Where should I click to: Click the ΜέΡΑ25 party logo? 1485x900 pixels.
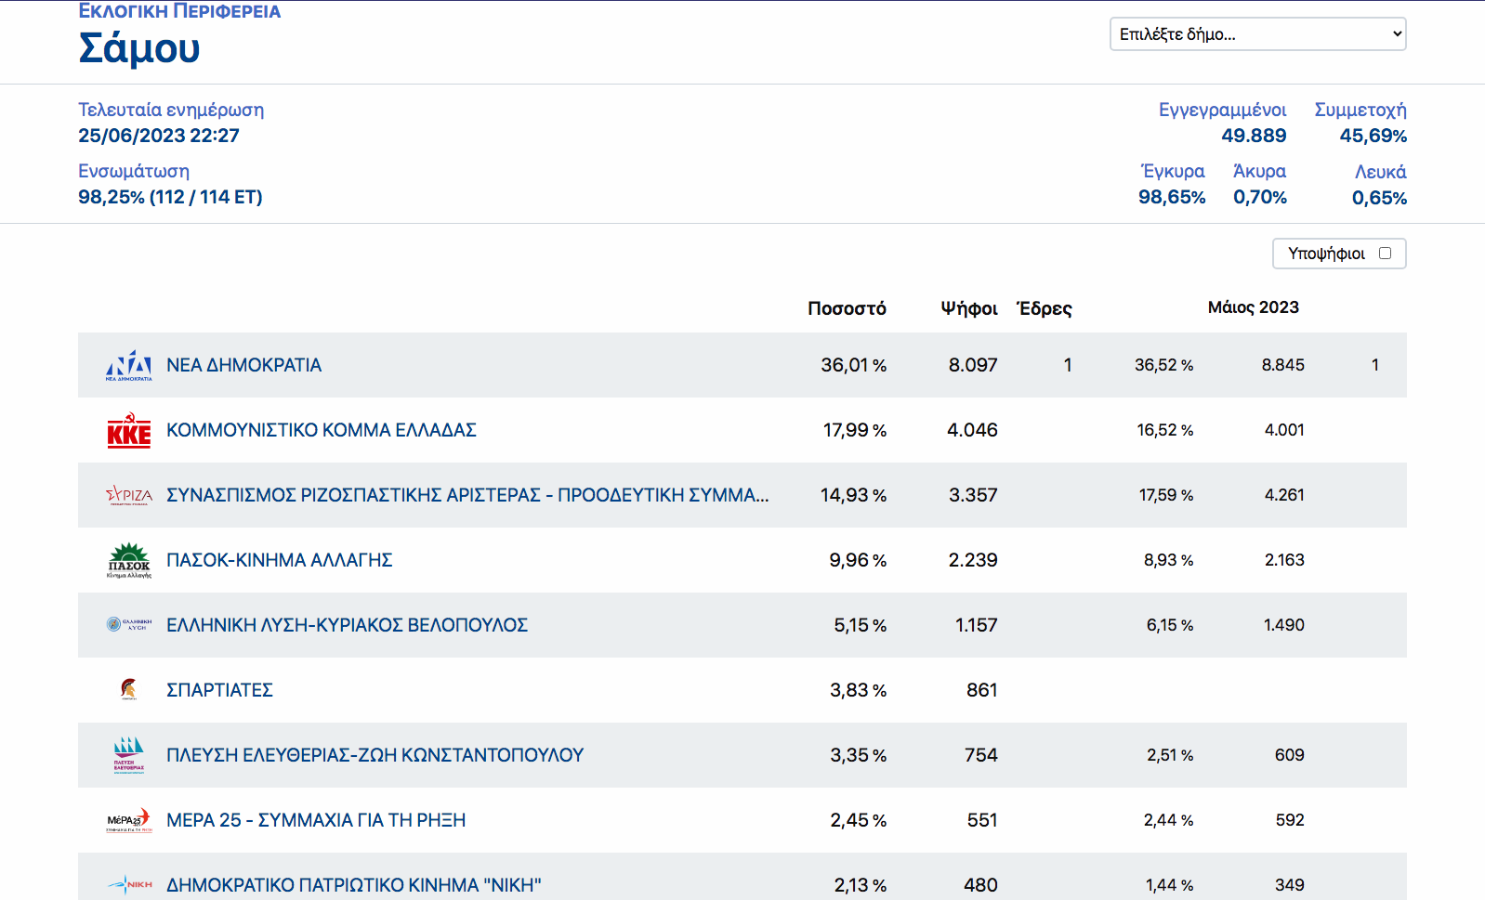tap(129, 820)
